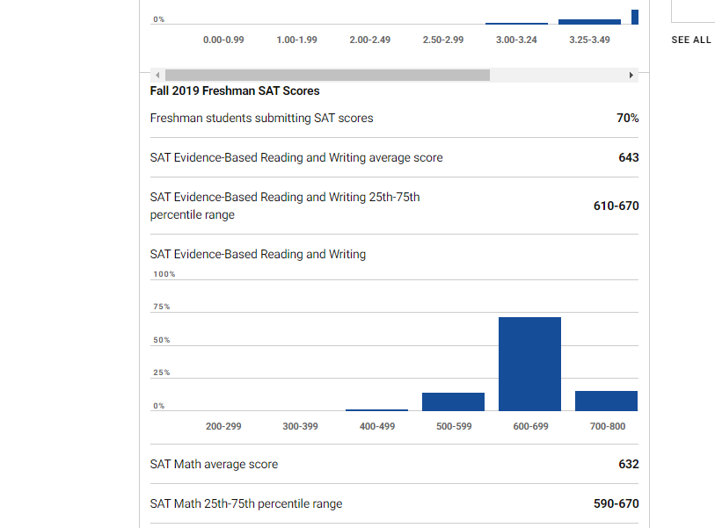Click the left scroll arrow under GPA chart

[157, 76]
